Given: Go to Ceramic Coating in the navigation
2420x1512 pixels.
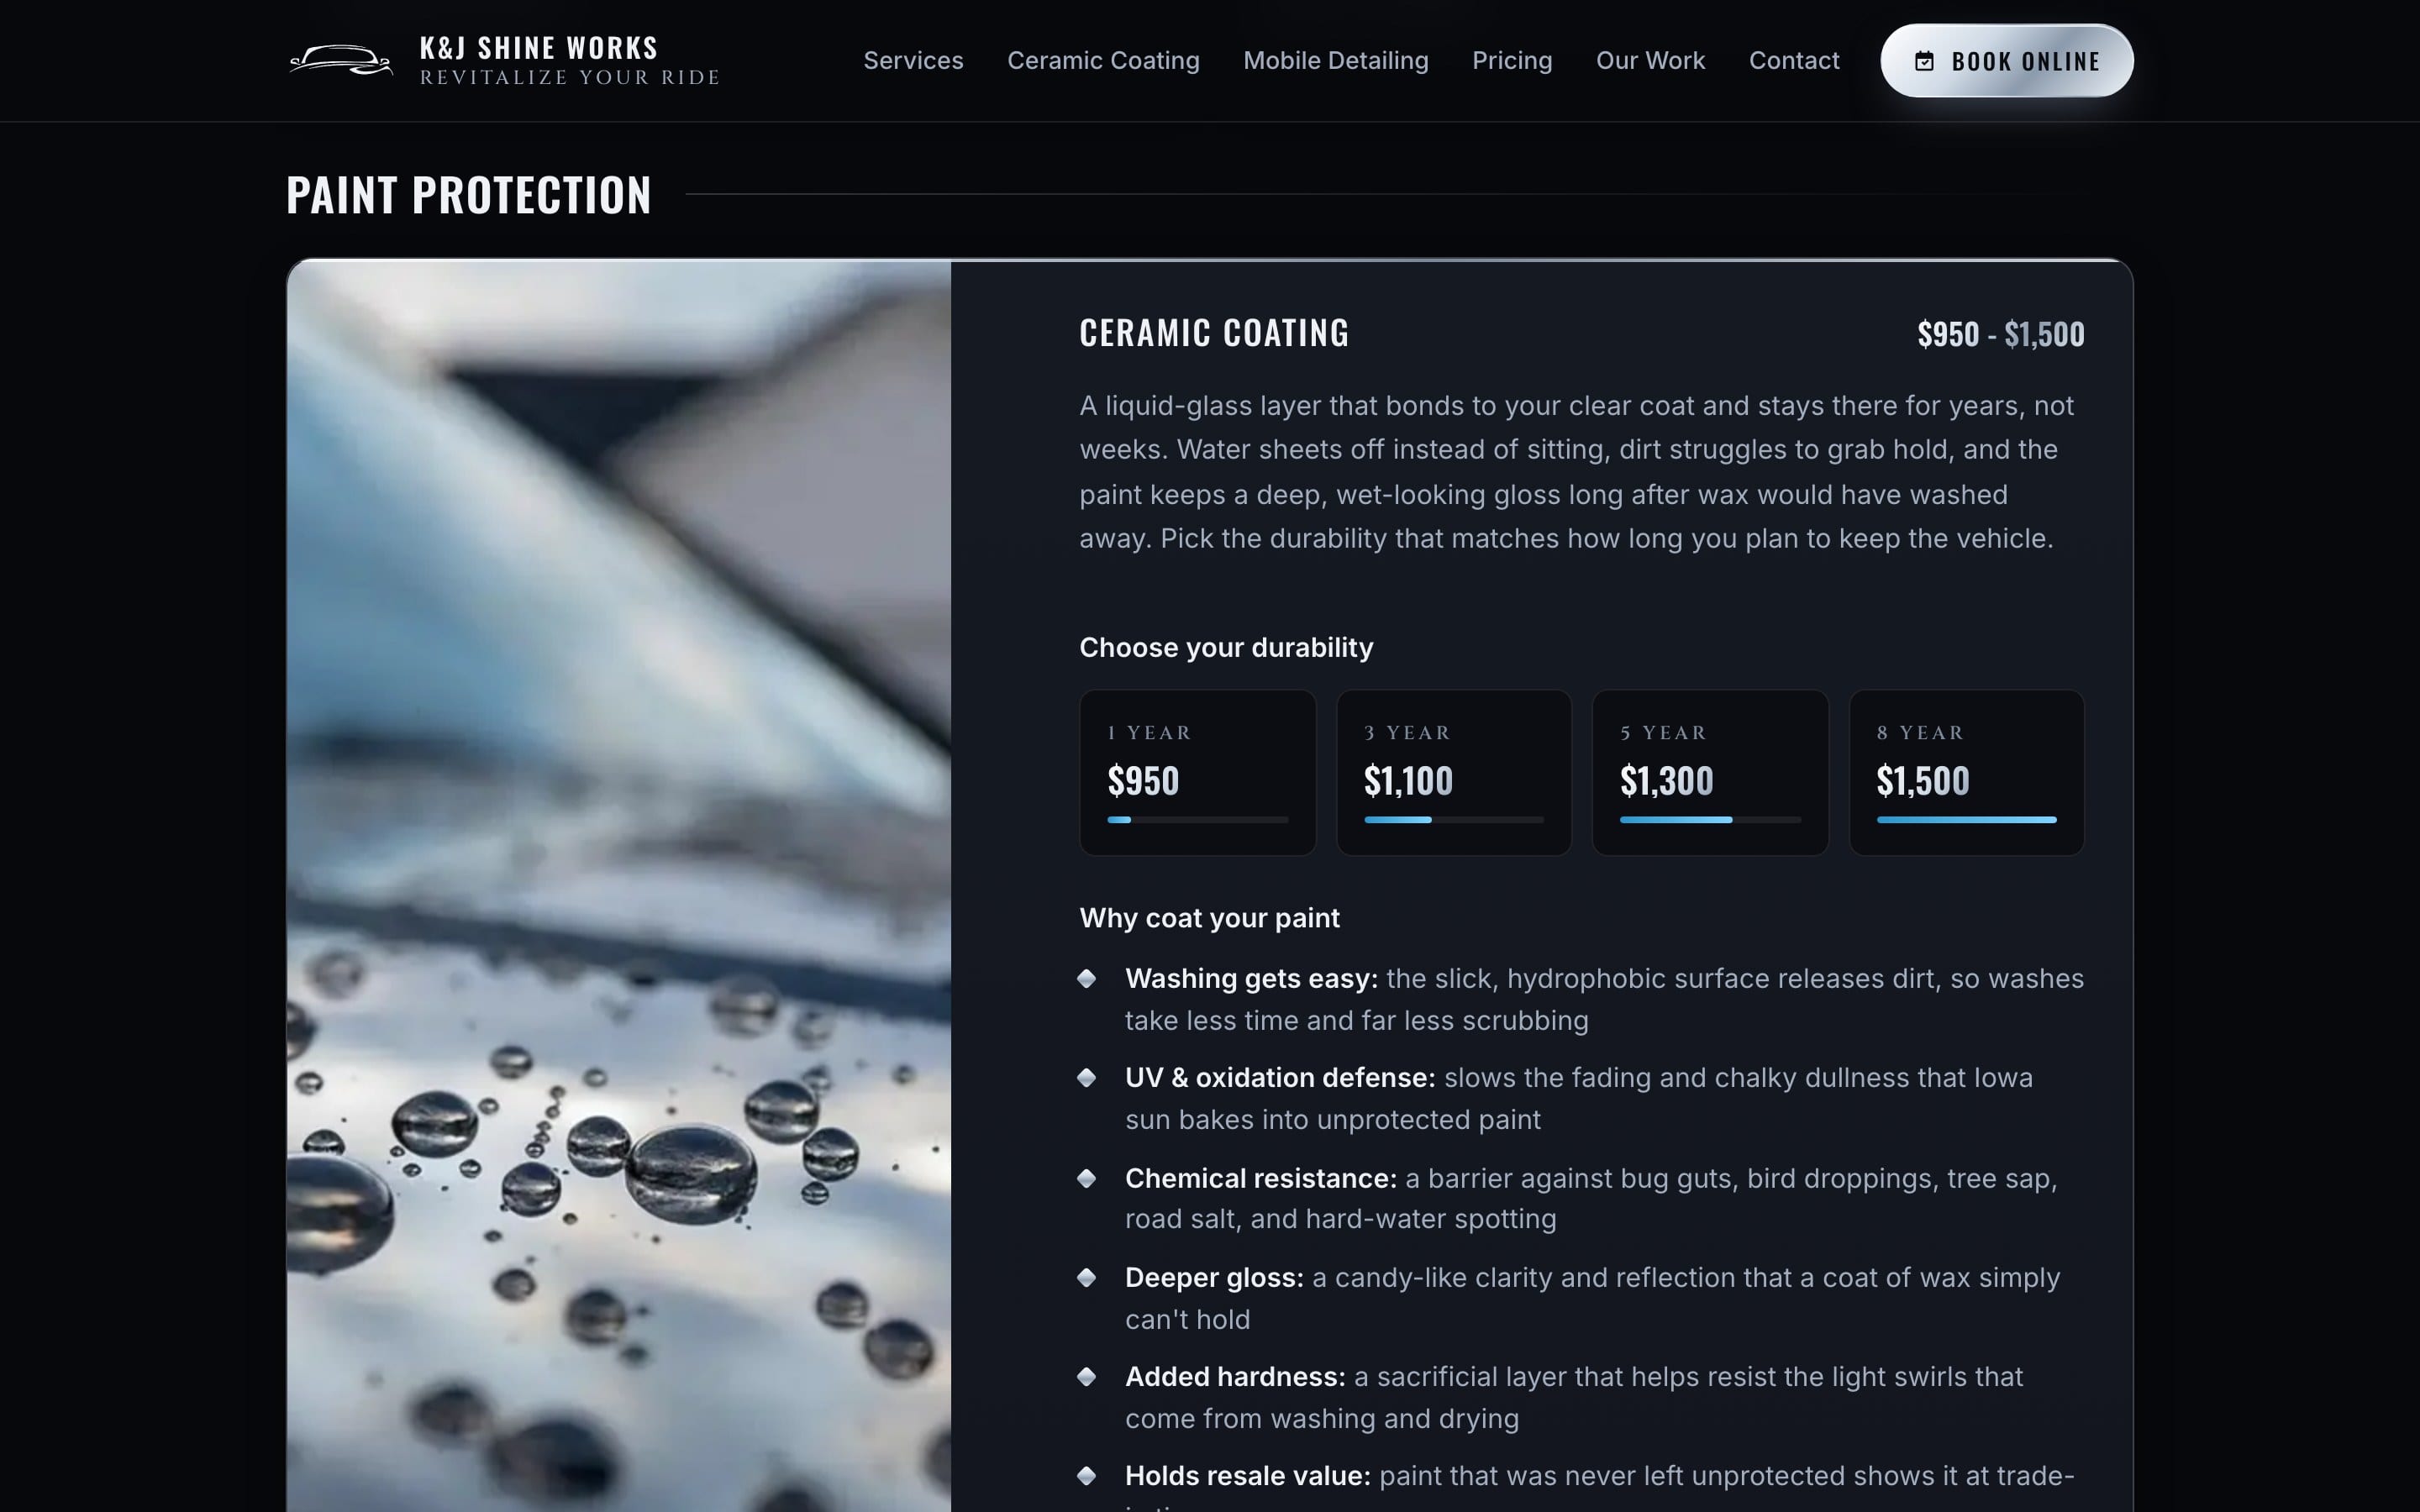Looking at the screenshot, I should click(x=1103, y=60).
